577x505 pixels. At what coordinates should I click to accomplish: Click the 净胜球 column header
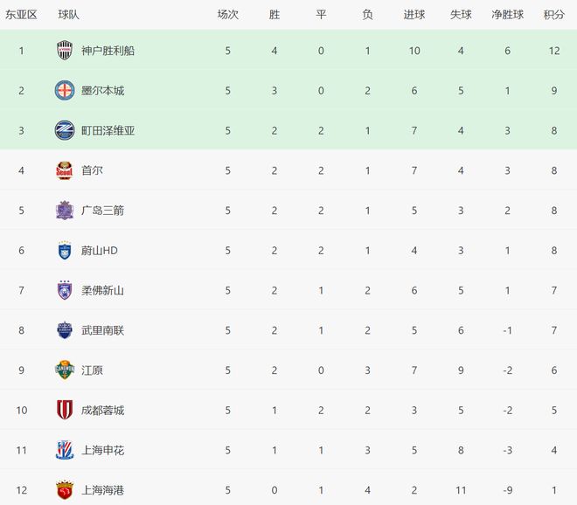507,15
